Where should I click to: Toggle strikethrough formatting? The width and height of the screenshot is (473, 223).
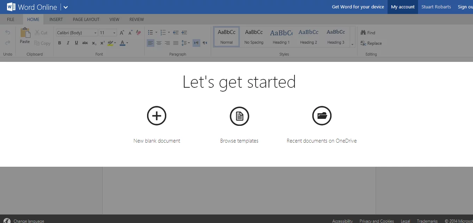coord(85,43)
